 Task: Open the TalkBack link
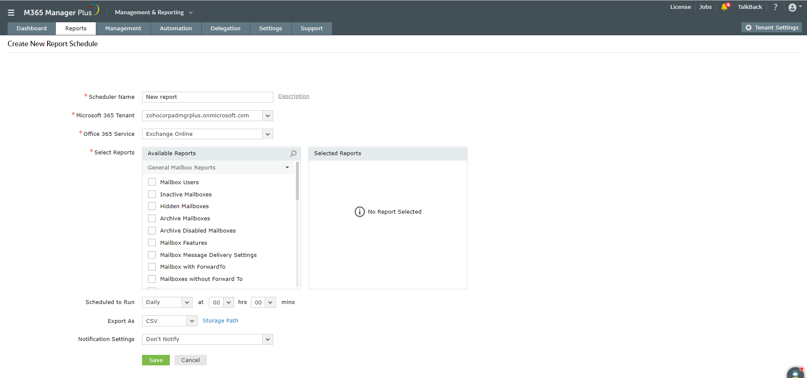750,7
